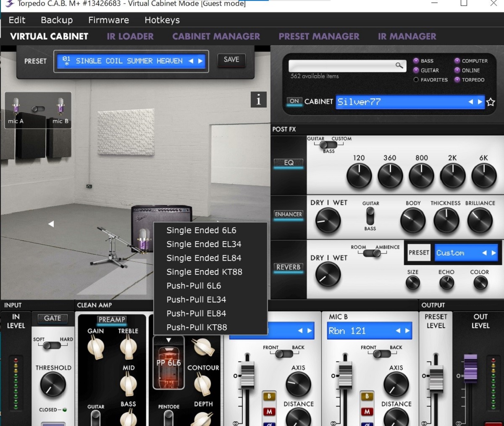Toggle the REVERB section button

pos(289,267)
